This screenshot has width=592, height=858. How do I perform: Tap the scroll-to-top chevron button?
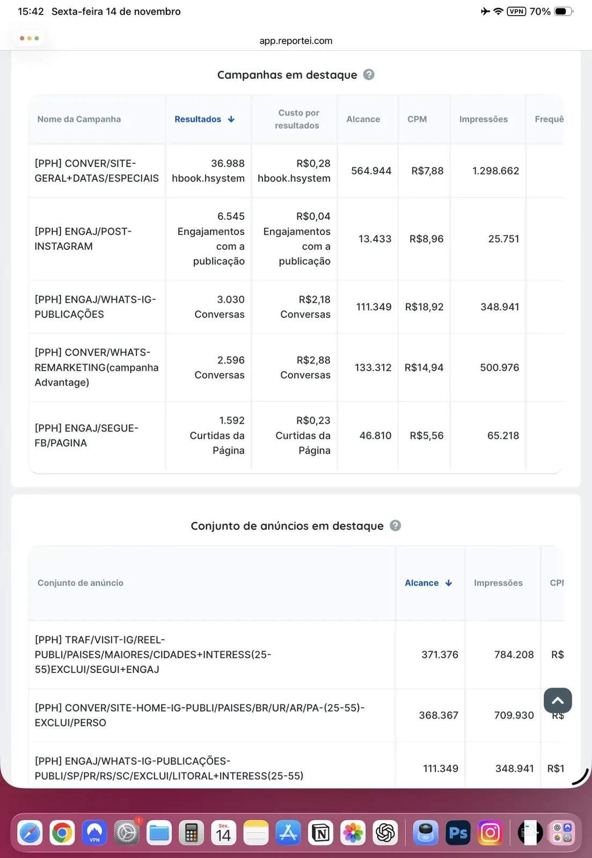[x=558, y=700]
